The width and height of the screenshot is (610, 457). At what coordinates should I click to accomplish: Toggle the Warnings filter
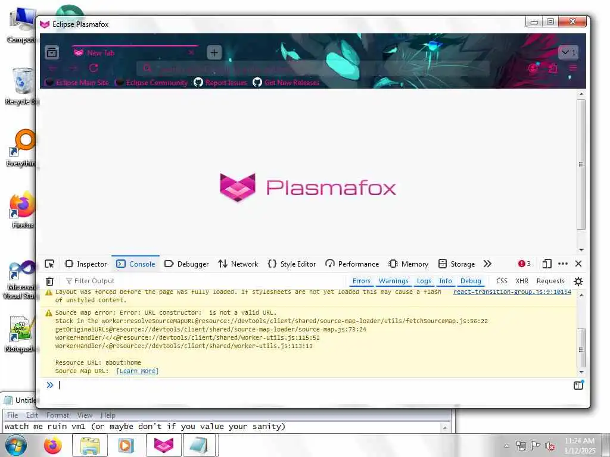tap(393, 281)
